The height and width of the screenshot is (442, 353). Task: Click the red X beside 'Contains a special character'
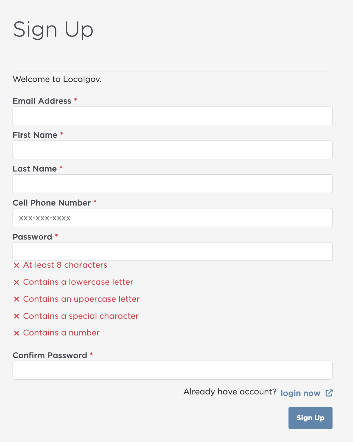16,316
